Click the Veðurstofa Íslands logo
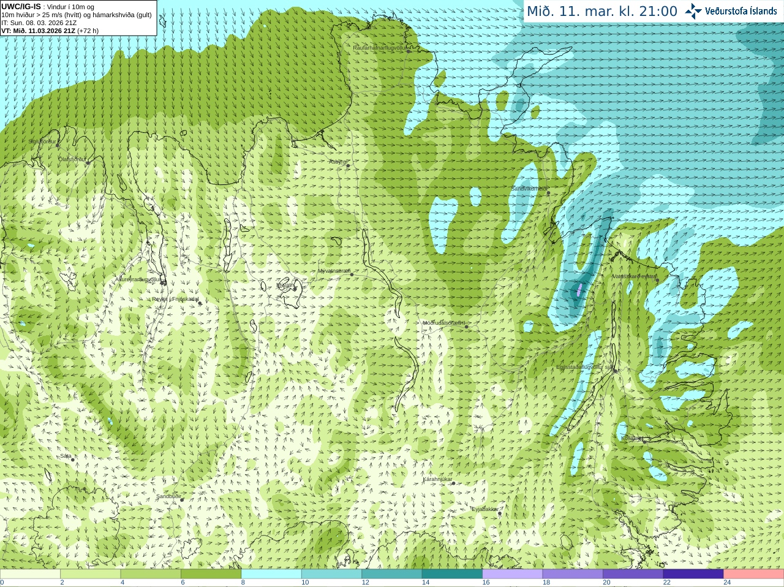Screen dimensions: 784x587 731,11
